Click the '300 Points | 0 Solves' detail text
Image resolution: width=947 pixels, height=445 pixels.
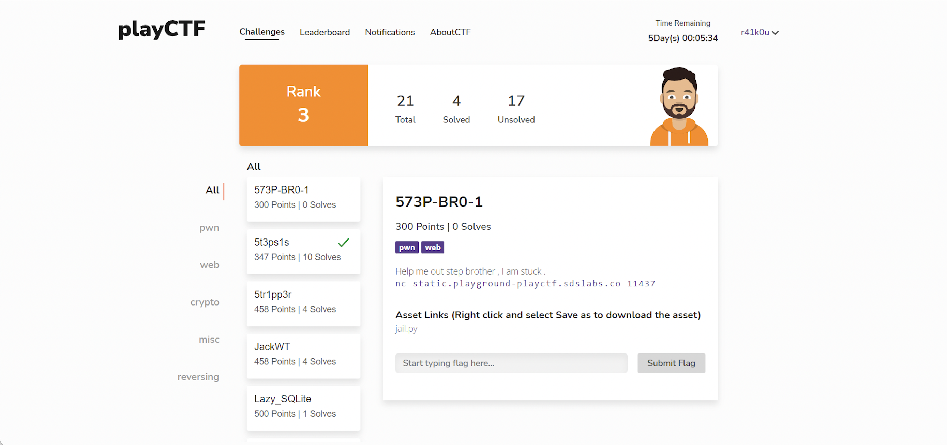pos(443,226)
